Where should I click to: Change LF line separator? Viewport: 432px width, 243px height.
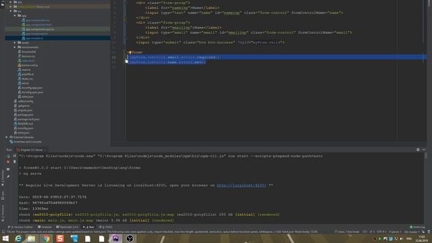[372, 232]
